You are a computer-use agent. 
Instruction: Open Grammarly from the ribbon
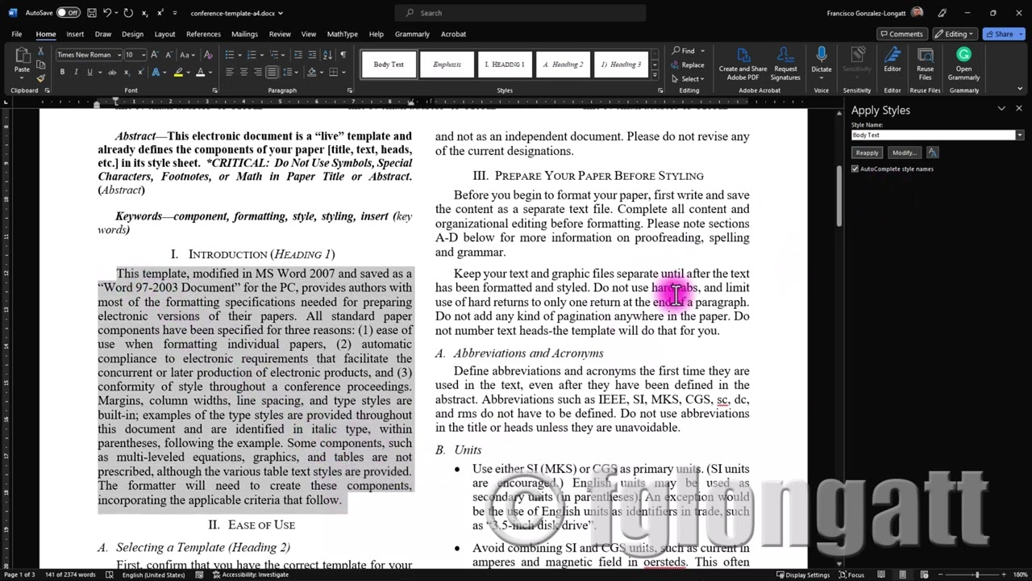pos(963,64)
